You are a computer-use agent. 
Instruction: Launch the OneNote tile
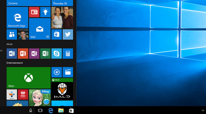34,53
